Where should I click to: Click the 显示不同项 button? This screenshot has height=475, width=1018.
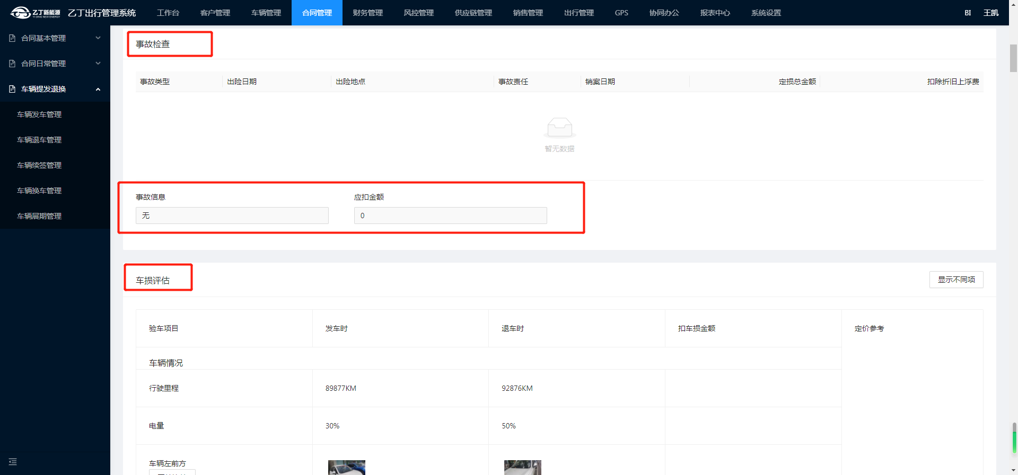click(x=956, y=280)
